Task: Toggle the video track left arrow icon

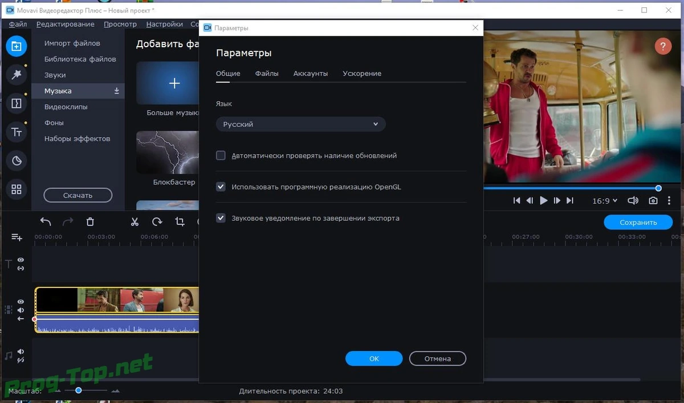Action: pyautogui.click(x=21, y=319)
